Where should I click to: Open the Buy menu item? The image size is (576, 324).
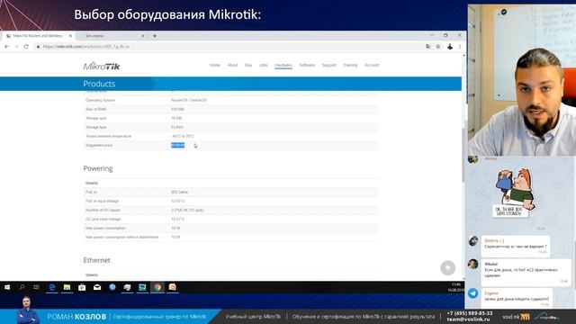(x=248, y=65)
